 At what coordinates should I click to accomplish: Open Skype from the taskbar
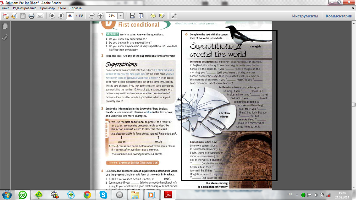104,195
